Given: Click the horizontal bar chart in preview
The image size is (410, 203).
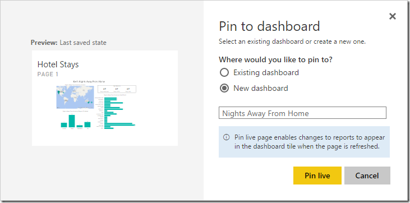Looking at the screenshot, I should pos(117,113).
